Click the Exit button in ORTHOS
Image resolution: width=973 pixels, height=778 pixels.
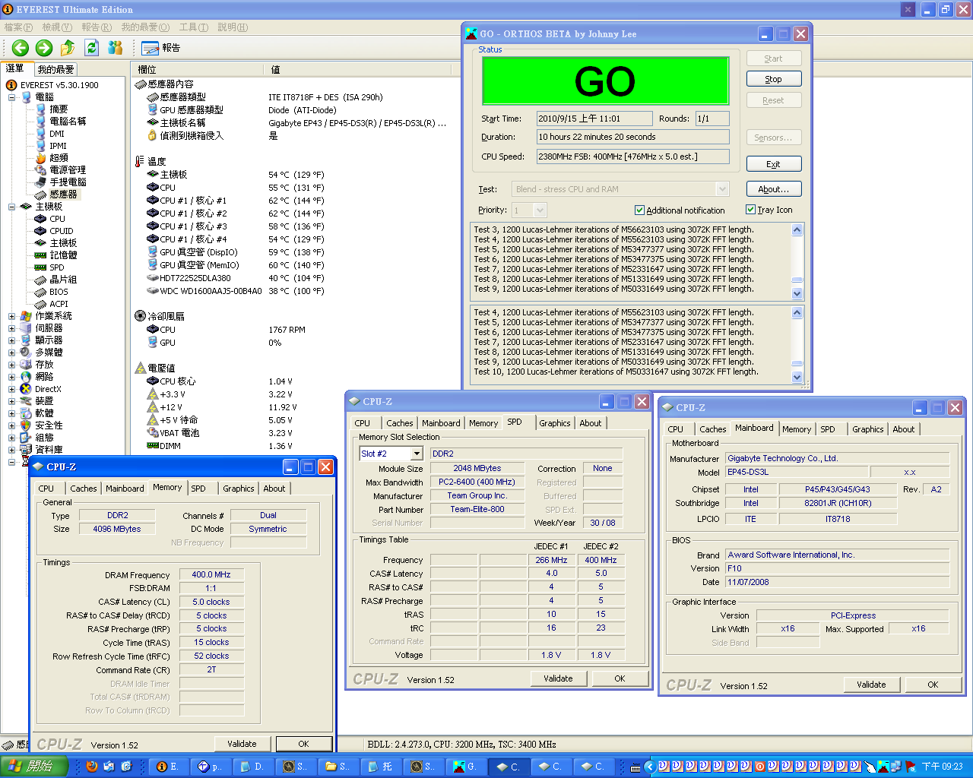tap(774, 164)
